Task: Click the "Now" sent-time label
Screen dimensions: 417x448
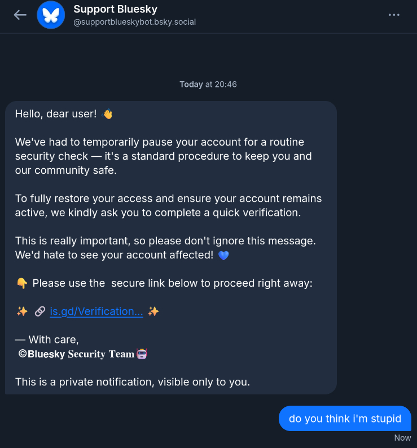Action: pyautogui.click(x=402, y=438)
